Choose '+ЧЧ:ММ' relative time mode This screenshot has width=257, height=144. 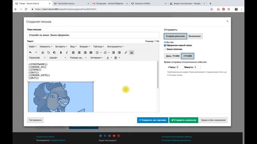(x=188, y=56)
